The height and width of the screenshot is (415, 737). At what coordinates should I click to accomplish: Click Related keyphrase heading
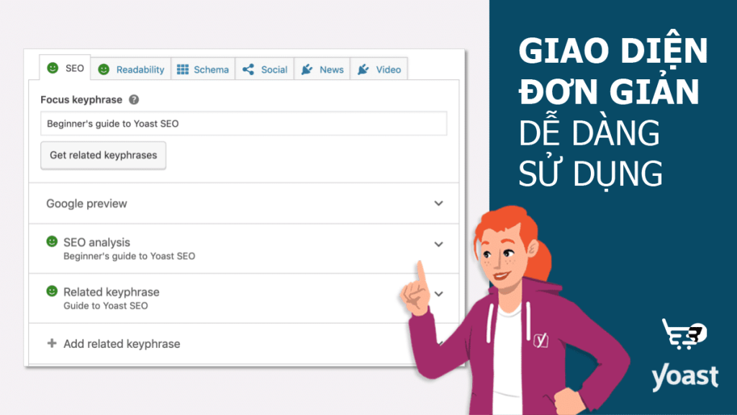pos(112,293)
